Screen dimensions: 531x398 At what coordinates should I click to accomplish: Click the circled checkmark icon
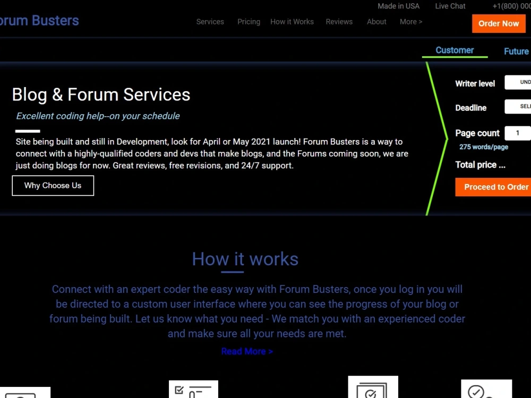click(486, 388)
